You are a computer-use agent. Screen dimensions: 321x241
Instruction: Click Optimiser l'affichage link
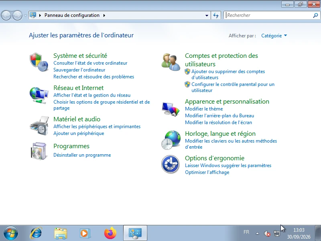(207, 172)
